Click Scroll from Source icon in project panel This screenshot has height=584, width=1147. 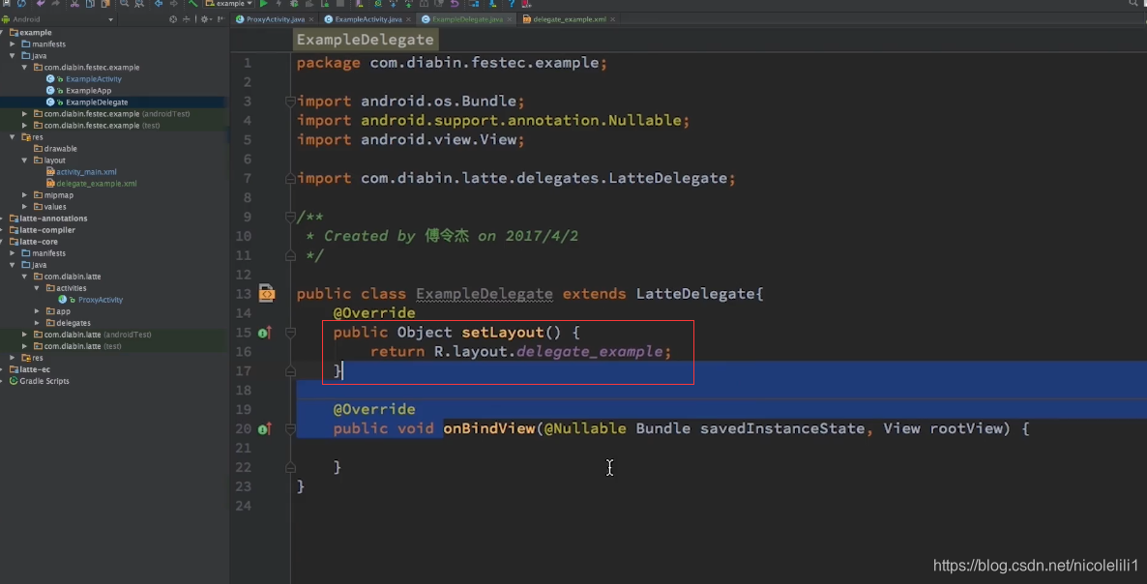pos(173,19)
